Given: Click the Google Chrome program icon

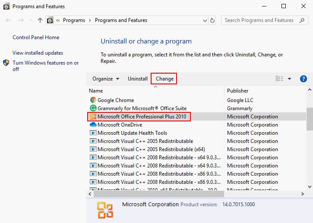Looking at the screenshot, I should (x=93, y=100).
